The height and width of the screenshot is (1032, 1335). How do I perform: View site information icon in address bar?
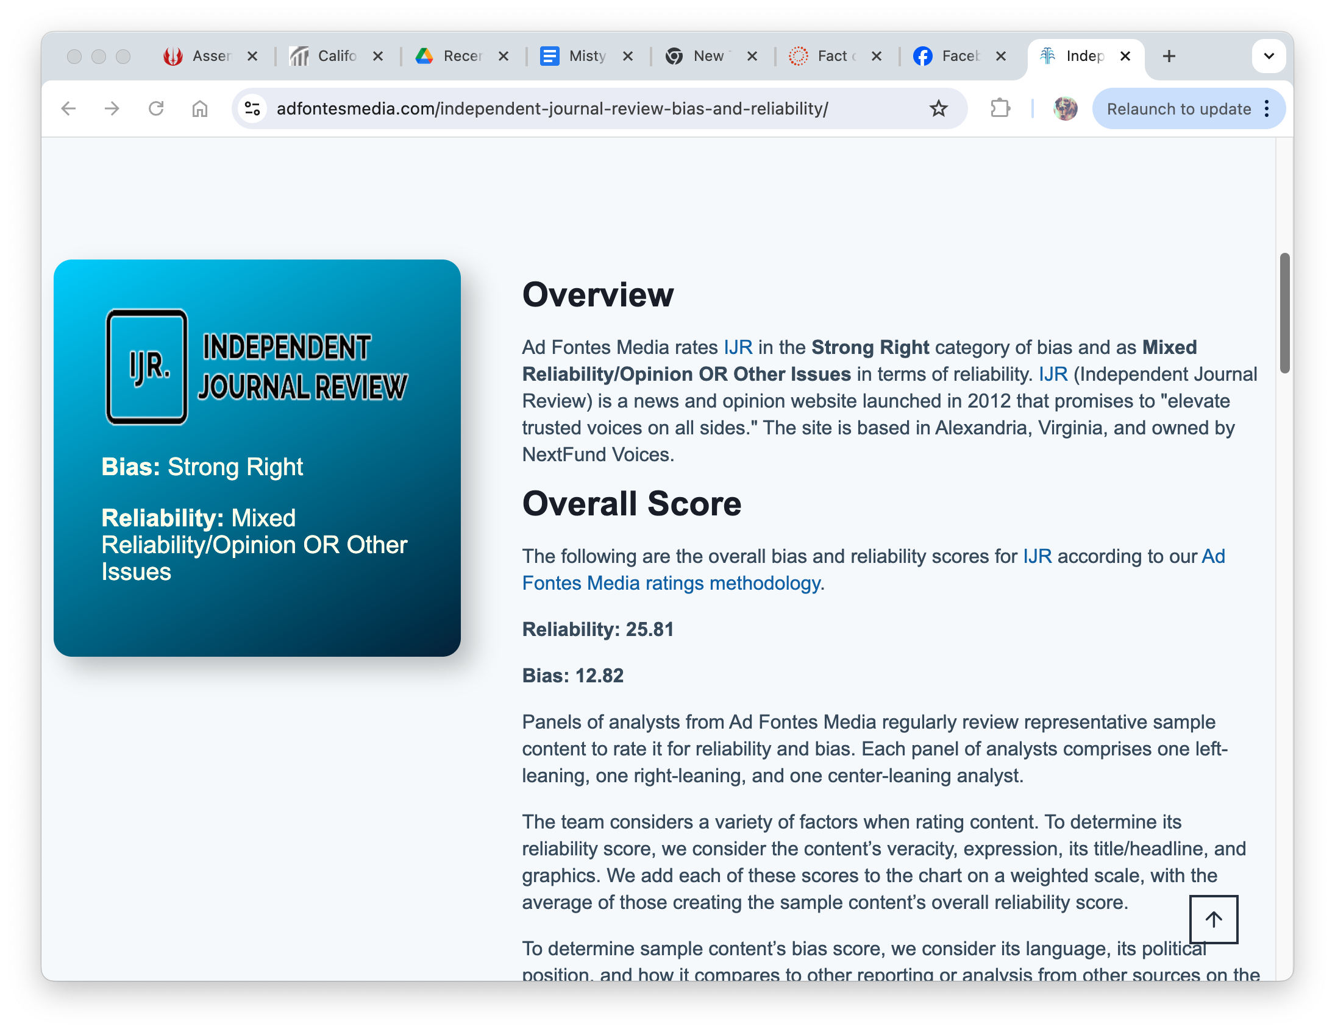252,109
